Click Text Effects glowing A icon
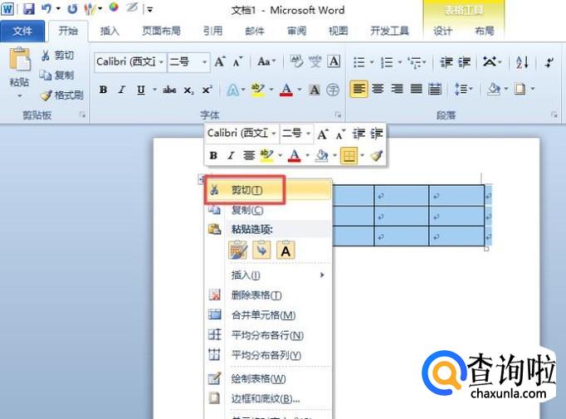The height and width of the screenshot is (419, 566). [x=232, y=90]
